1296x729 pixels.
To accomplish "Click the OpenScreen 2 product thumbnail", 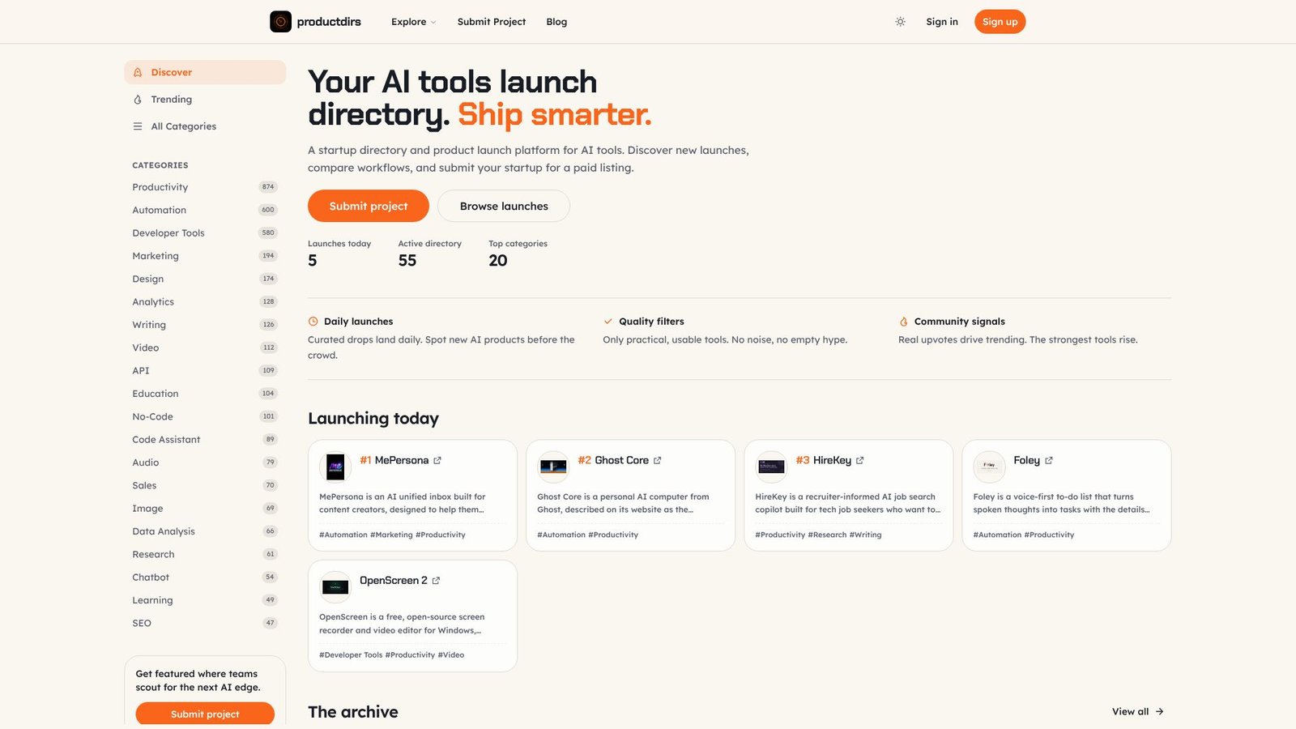I will [x=335, y=587].
